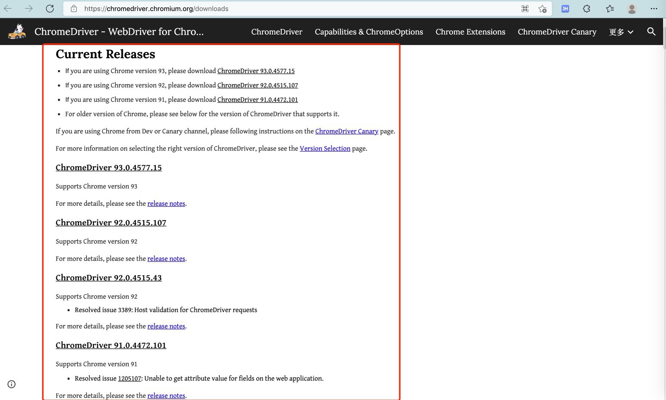Open release notes under ChromeDriver 93.0.4577.15
The image size is (666, 400).
[x=166, y=204]
